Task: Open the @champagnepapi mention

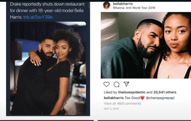Action: pos(160,98)
